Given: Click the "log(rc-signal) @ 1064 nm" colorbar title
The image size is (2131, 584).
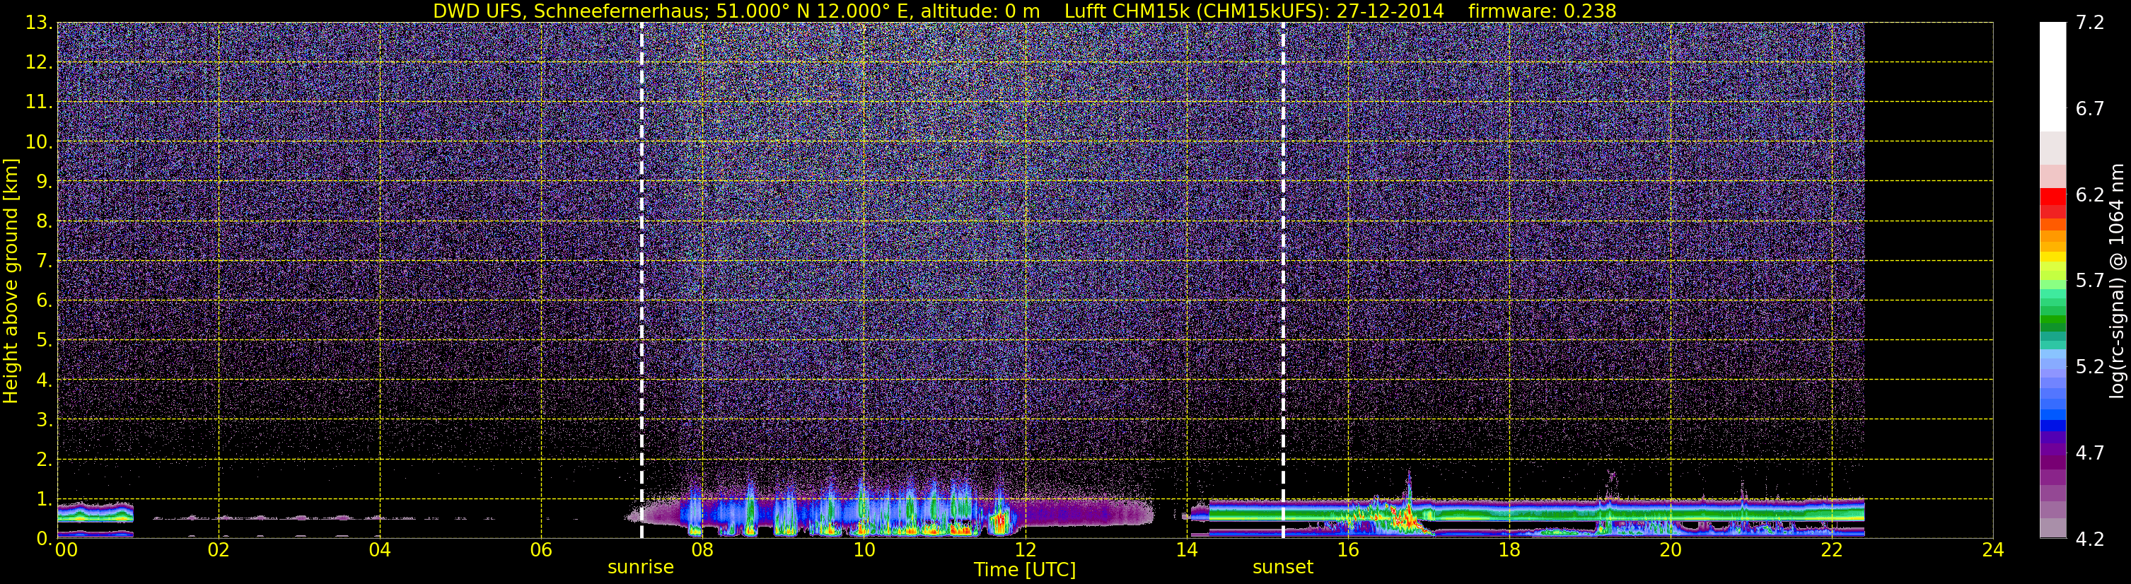Looking at the screenshot, I should click(x=2117, y=281).
